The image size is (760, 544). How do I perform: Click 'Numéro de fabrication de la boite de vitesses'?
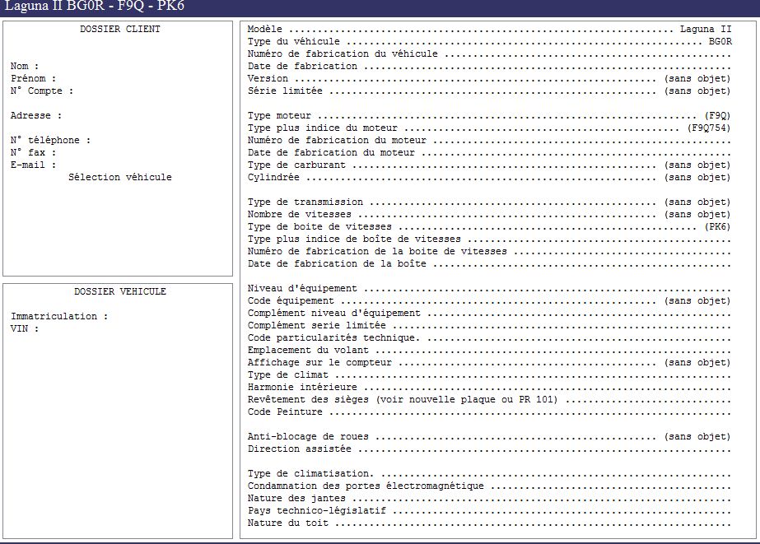(x=377, y=251)
